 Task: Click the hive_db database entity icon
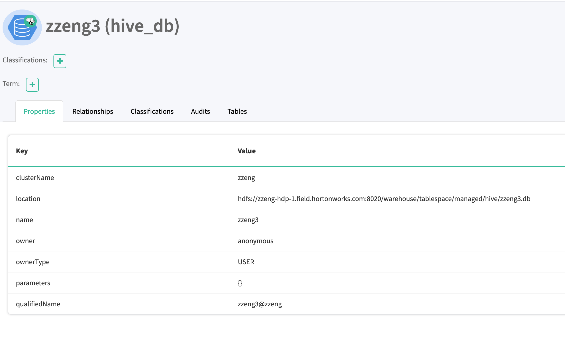click(22, 27)
